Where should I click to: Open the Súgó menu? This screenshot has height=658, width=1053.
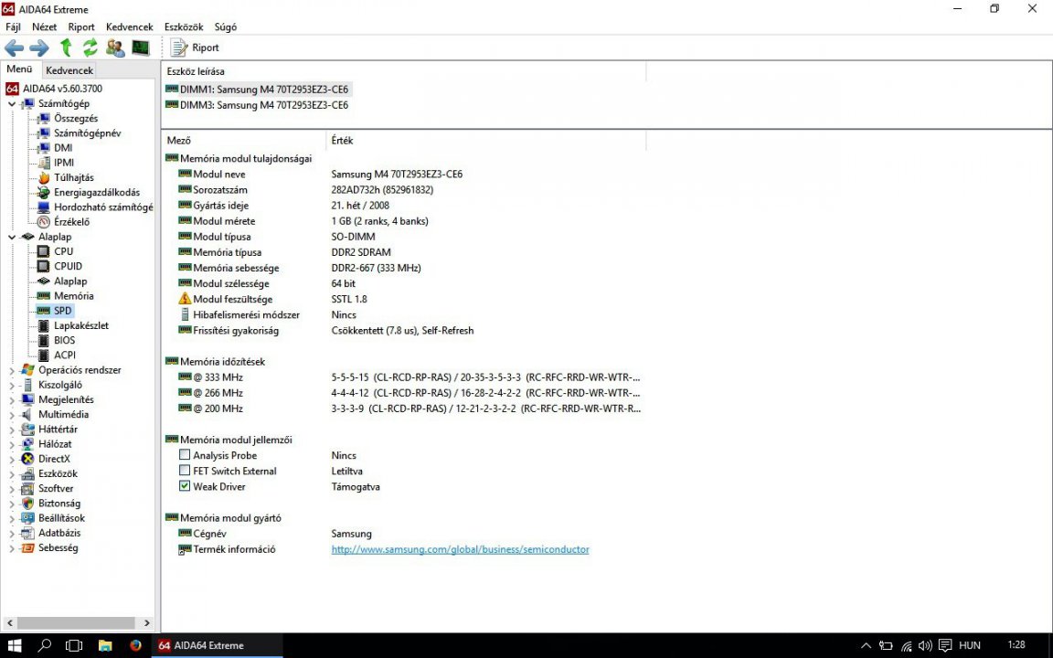click(226, 27)
